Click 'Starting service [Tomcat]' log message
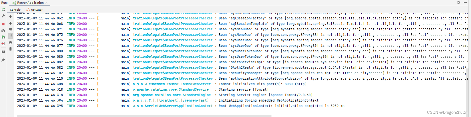The image size is (471, 117). (x=244, y=89)
